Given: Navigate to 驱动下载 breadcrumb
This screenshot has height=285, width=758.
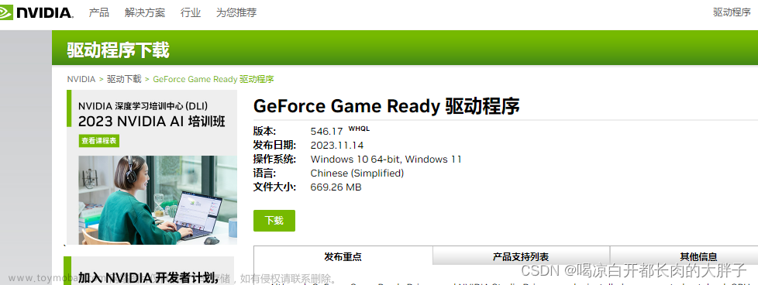Looking at the screenshot, I should pos(124,79).
